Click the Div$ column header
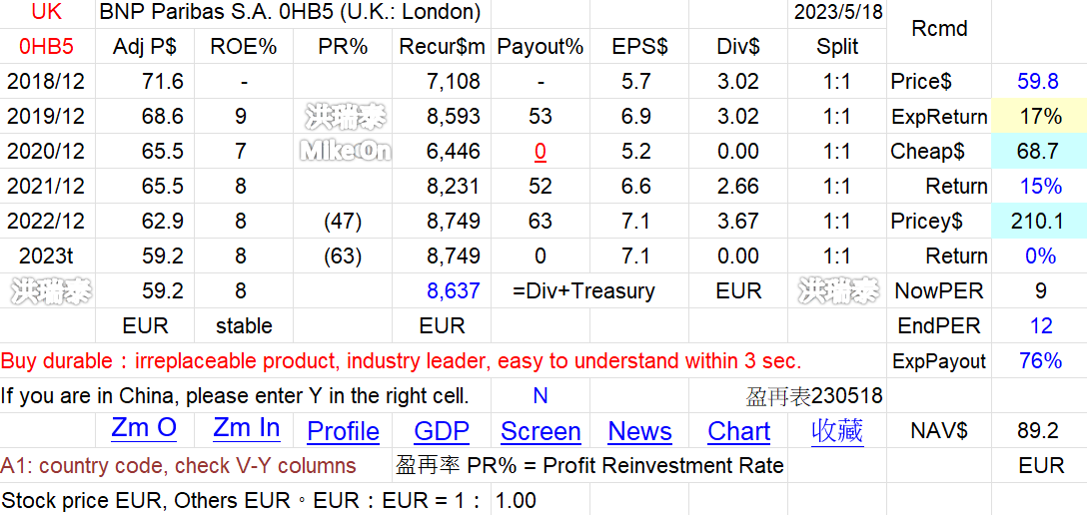The width and height of the screenshot is (1087, 515). (x=738, y=46)
